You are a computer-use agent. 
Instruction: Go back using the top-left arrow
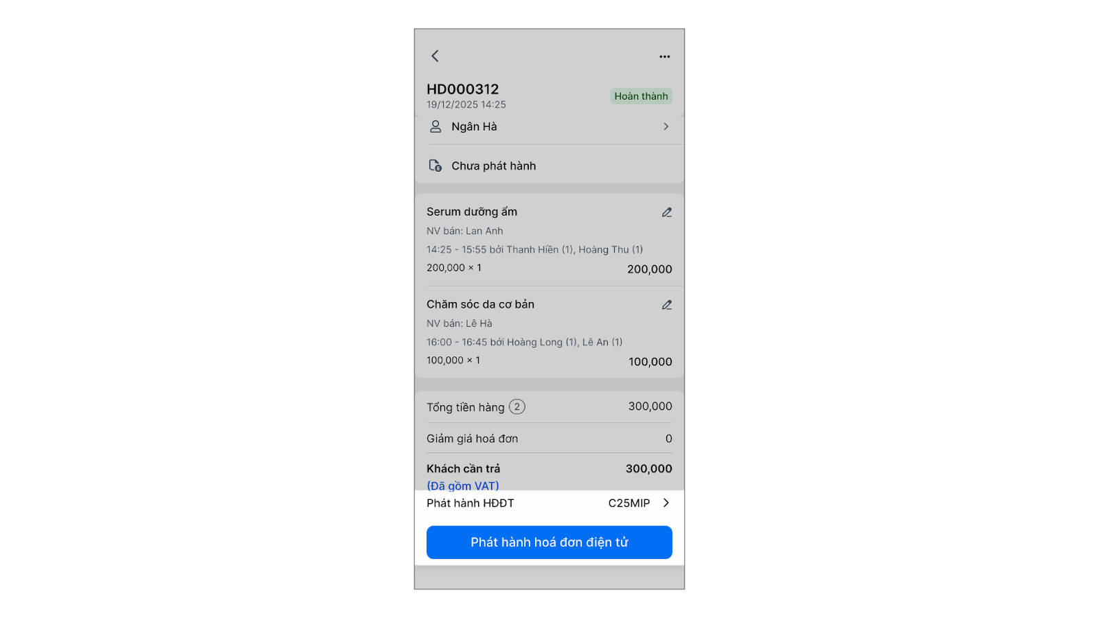(x=435, y=56)
